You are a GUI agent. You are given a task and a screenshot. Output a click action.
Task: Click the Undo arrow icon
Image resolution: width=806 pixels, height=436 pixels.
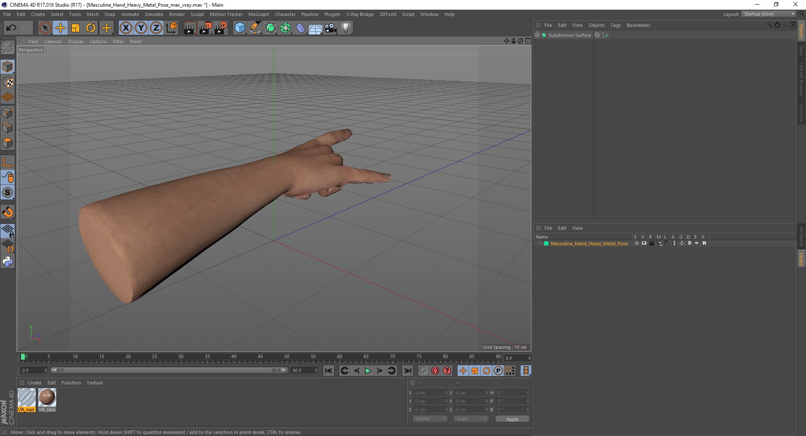click(11, 28)
